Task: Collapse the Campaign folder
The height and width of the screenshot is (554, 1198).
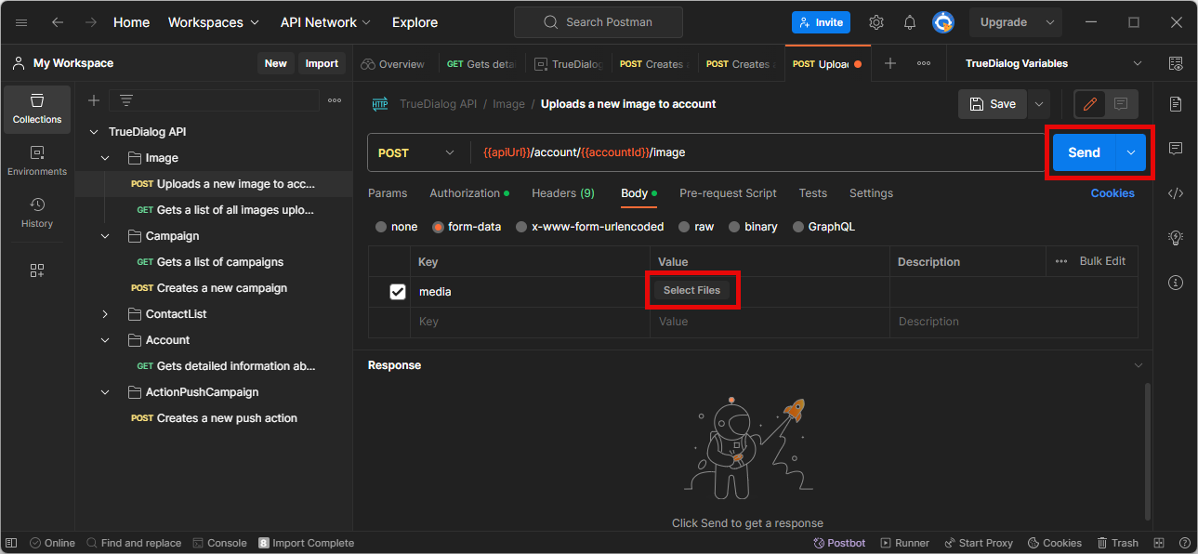Action: pos(105,236)
